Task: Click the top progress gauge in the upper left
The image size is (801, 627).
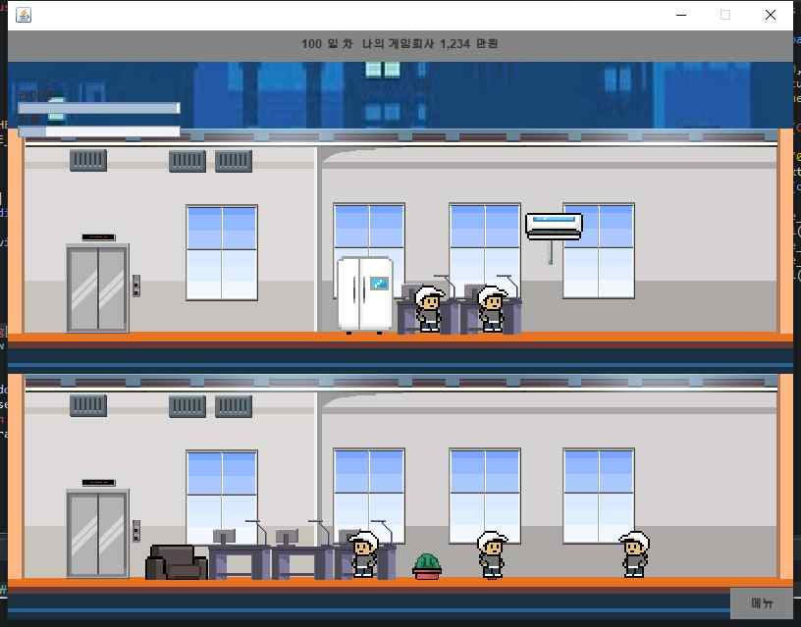Action: coord(98,106)
